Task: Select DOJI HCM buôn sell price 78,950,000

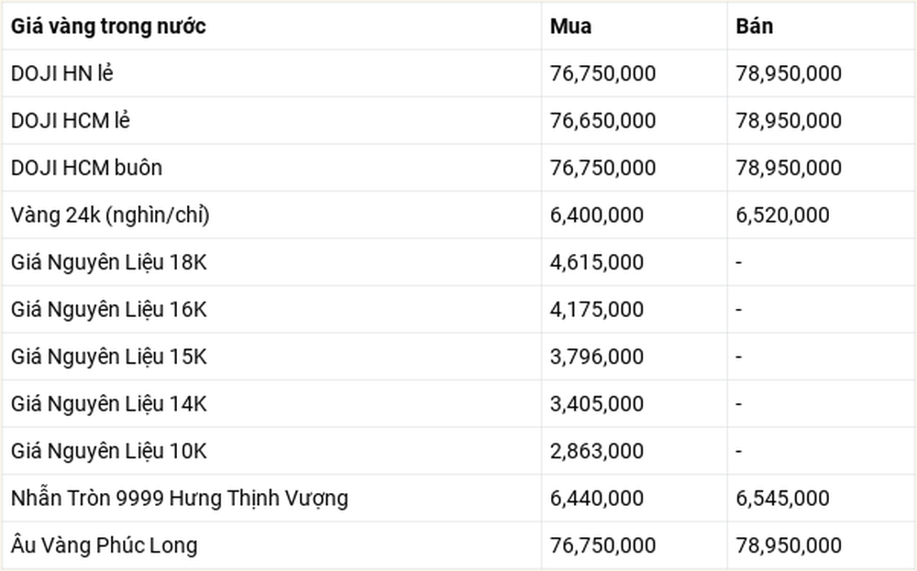Action: point(789,169)
